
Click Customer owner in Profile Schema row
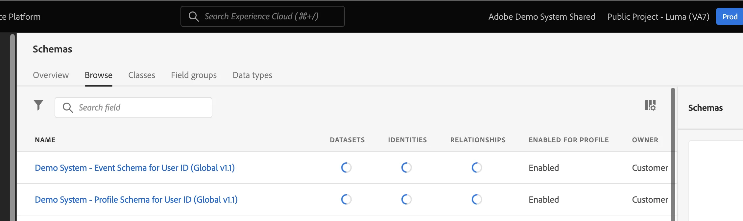click(x=650, y=200)
